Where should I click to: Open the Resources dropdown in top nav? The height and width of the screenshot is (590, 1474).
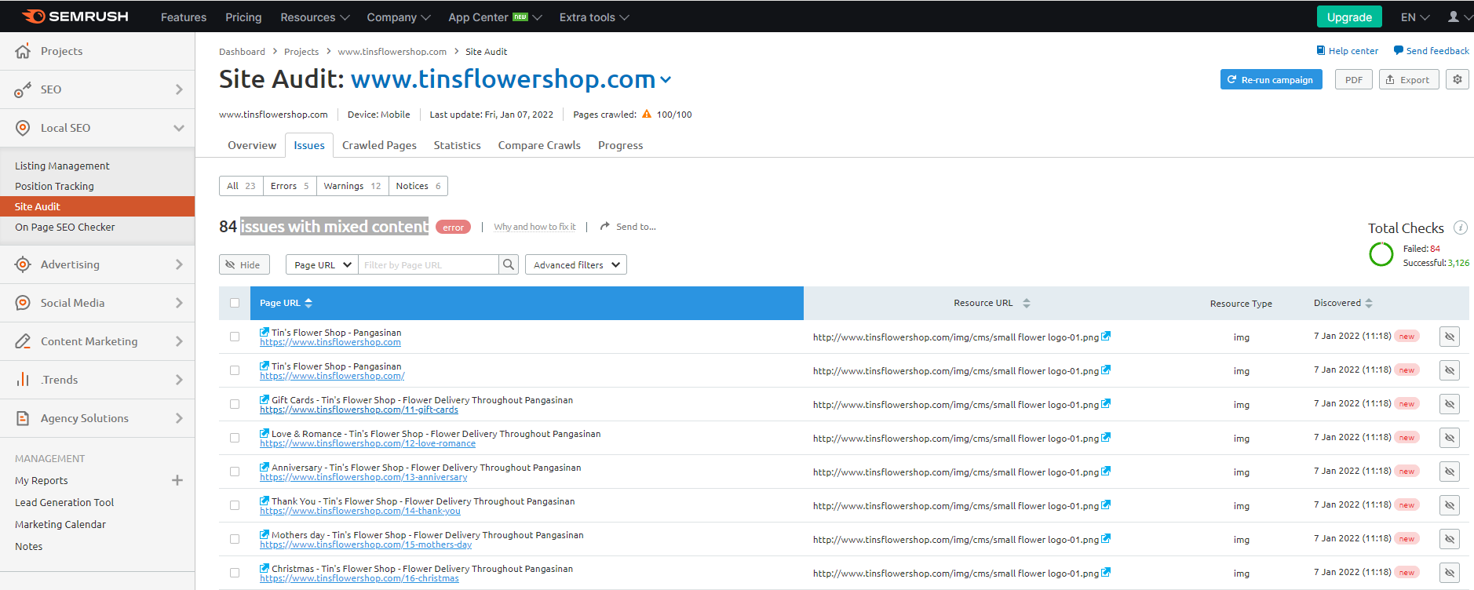[315, 17]
